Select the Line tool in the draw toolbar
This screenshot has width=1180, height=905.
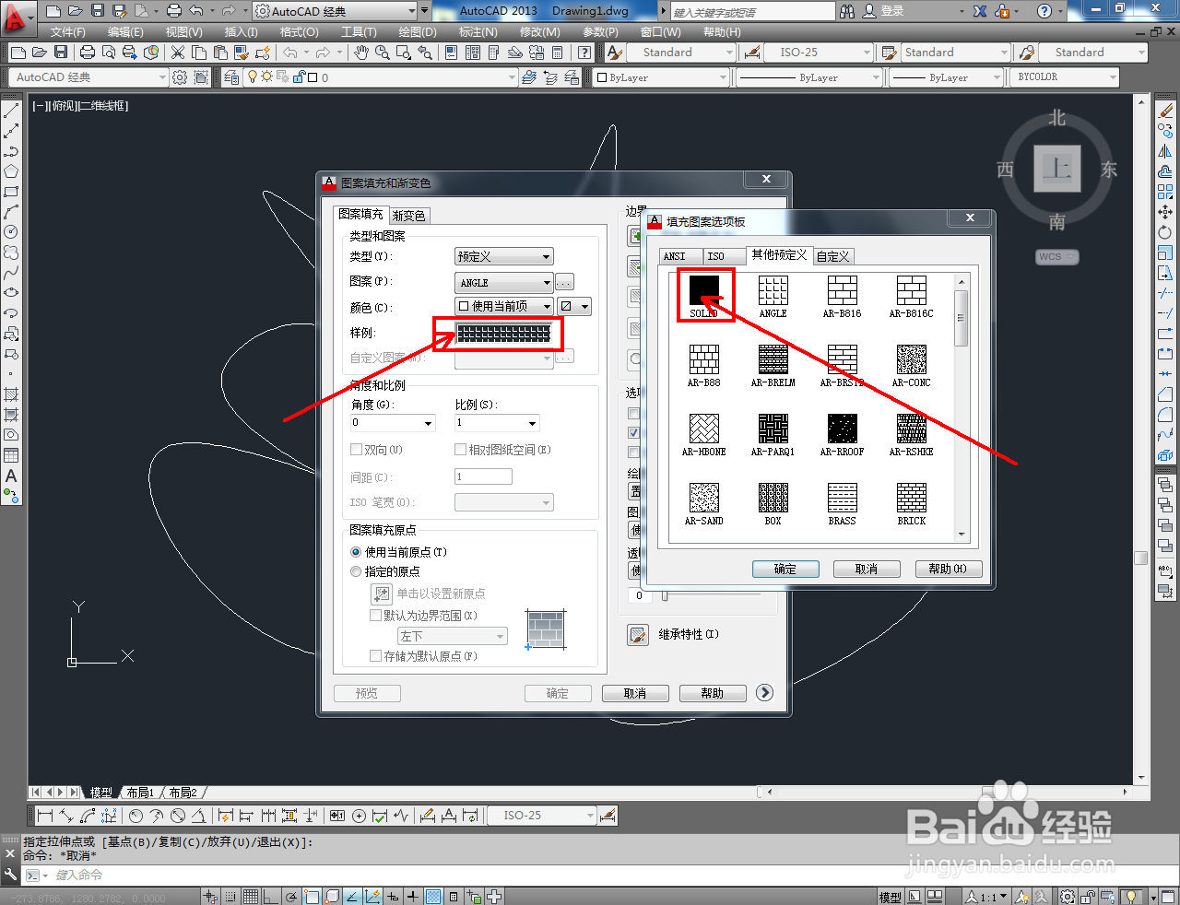click(x=11, y=112)
